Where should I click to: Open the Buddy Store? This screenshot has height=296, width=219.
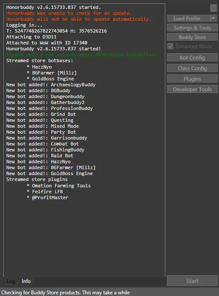[192, 37]
